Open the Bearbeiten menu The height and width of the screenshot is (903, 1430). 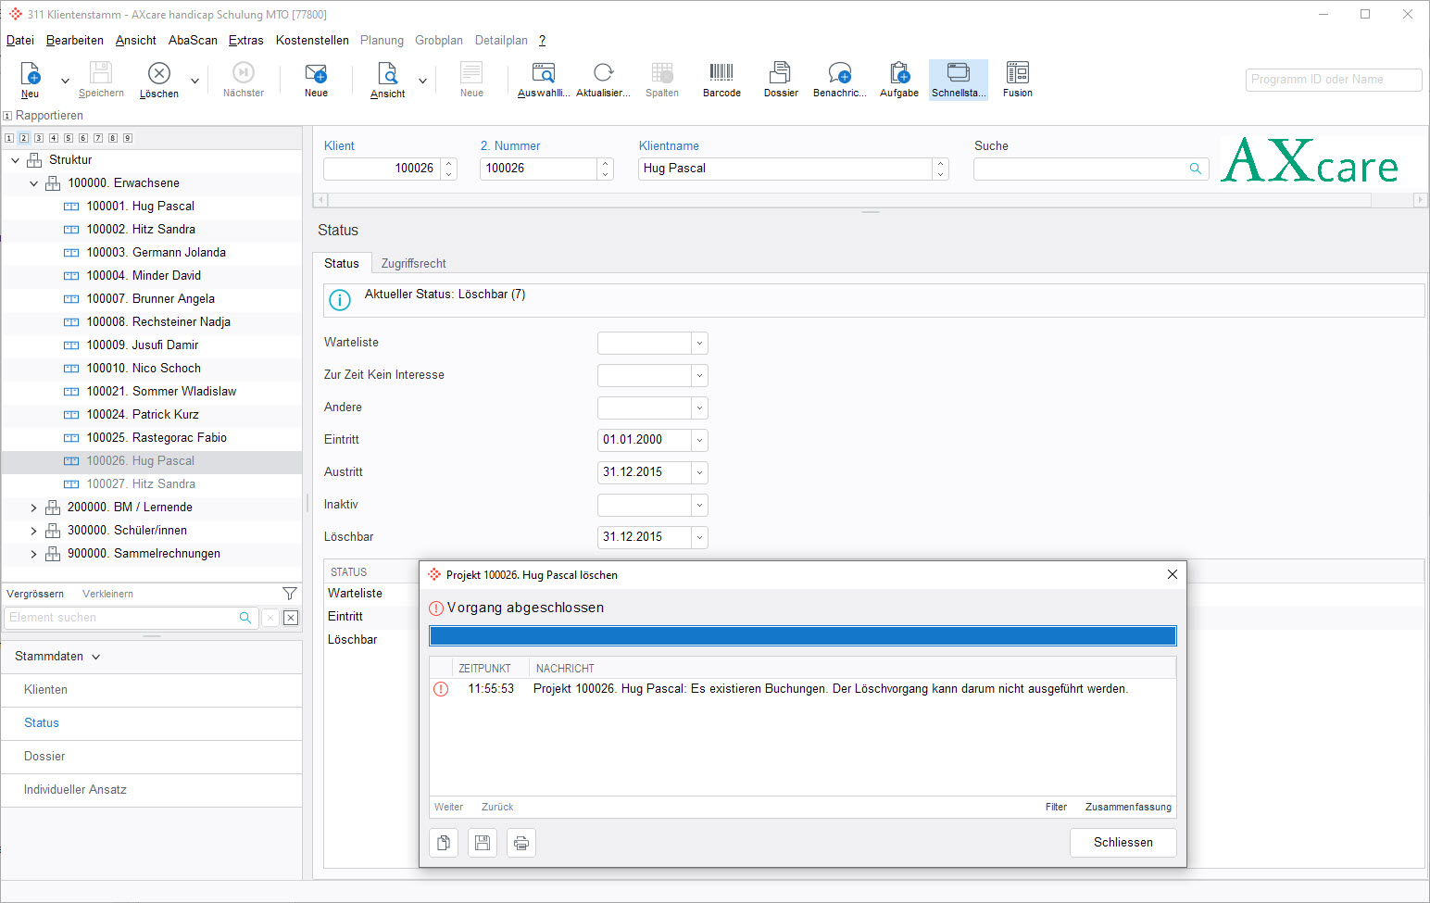tap(75, 40)
